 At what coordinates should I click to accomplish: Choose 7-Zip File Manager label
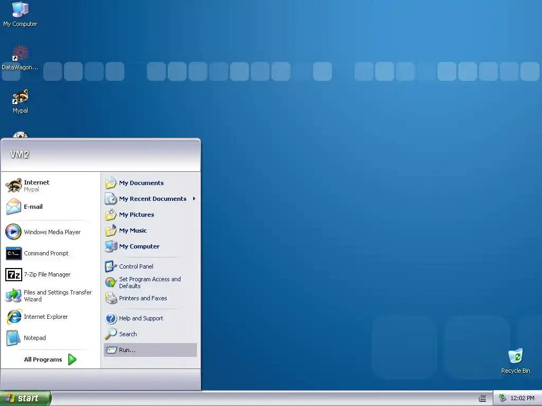[47, 274]
